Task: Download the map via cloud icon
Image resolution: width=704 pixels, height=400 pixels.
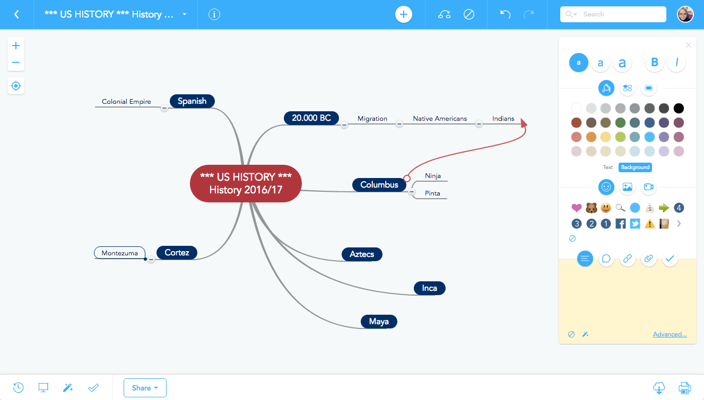Action: point(659,388)
